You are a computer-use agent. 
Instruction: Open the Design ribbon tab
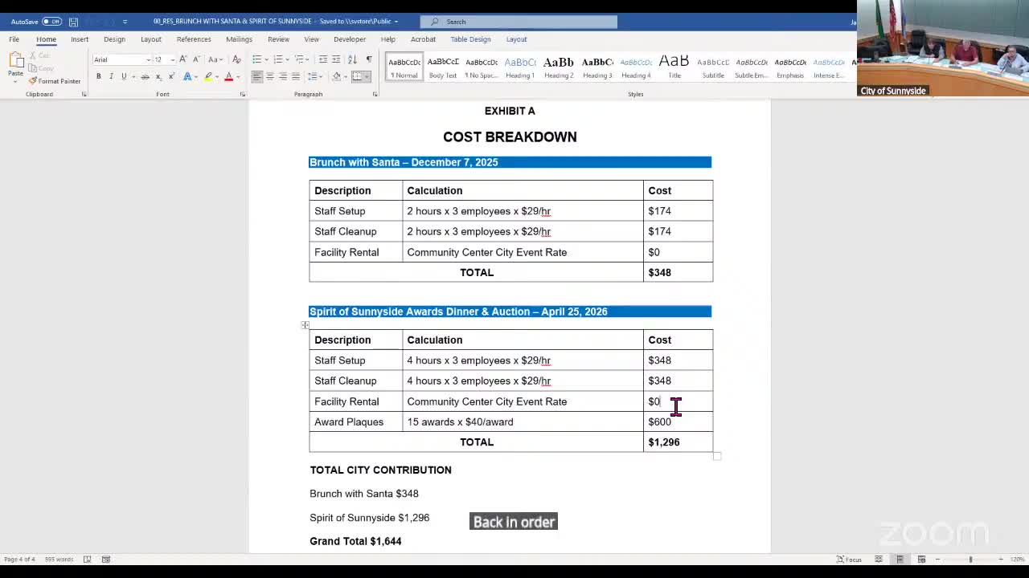click(x=114, y=39)
